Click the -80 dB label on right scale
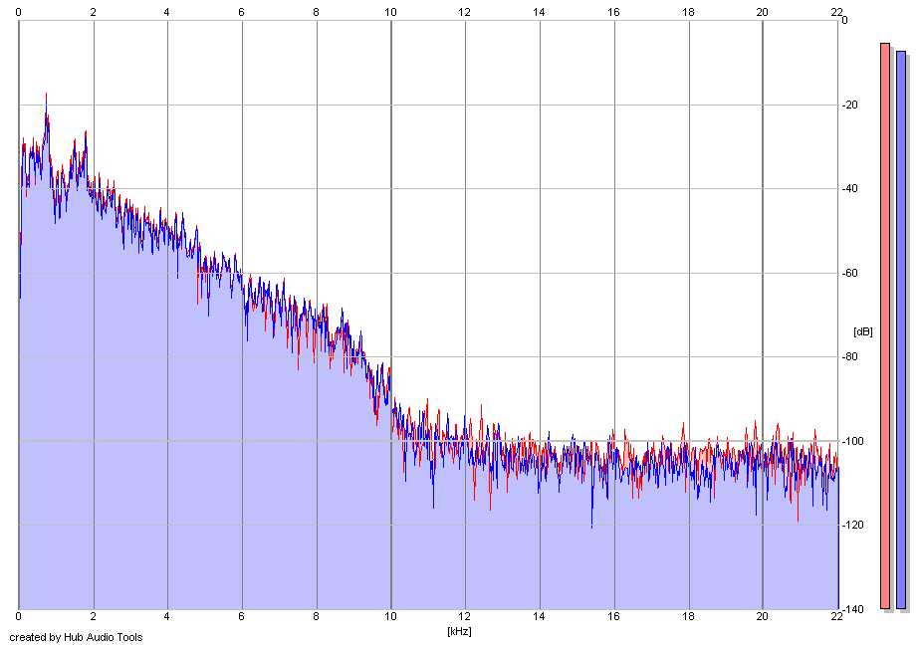This screenshot has width=920, height=649. point(852,357)
